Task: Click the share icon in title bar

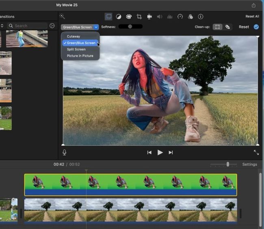Action: pos(254,5)
